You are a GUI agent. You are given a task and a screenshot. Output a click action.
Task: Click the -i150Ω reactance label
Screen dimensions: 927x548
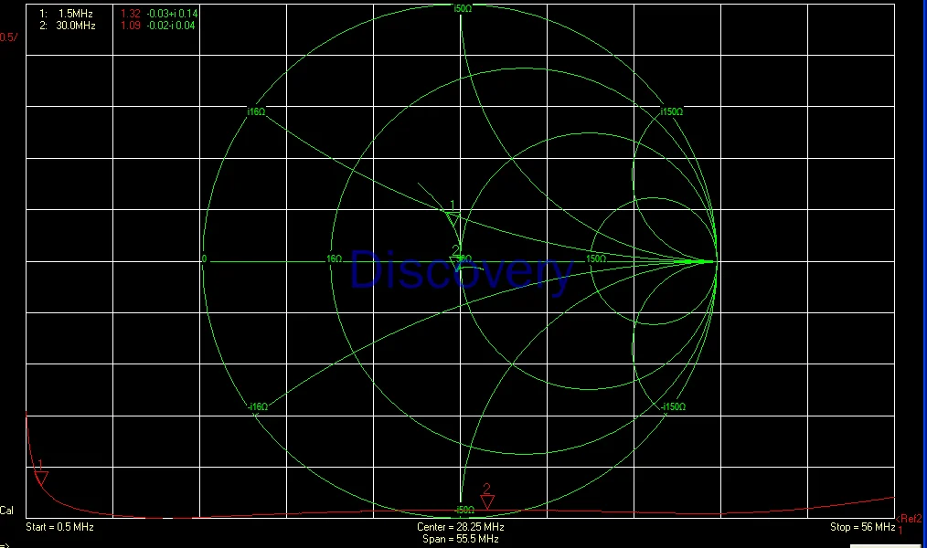[x=674, y=406]
